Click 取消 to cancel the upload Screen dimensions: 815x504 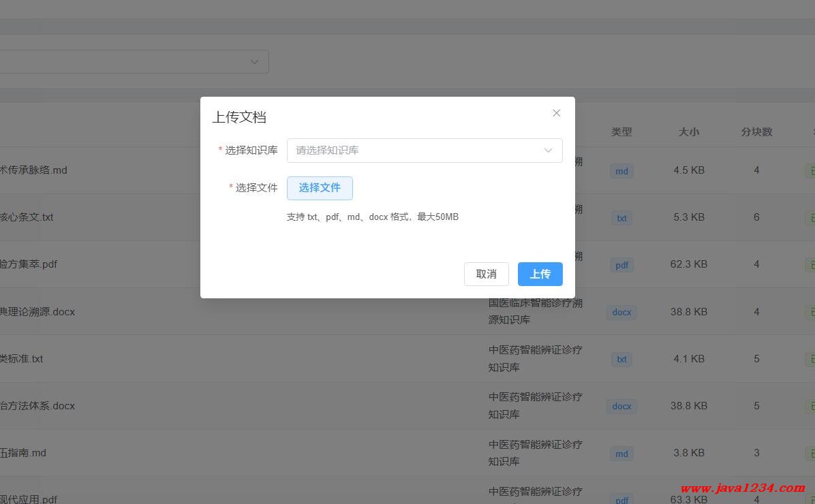(486, 274)
